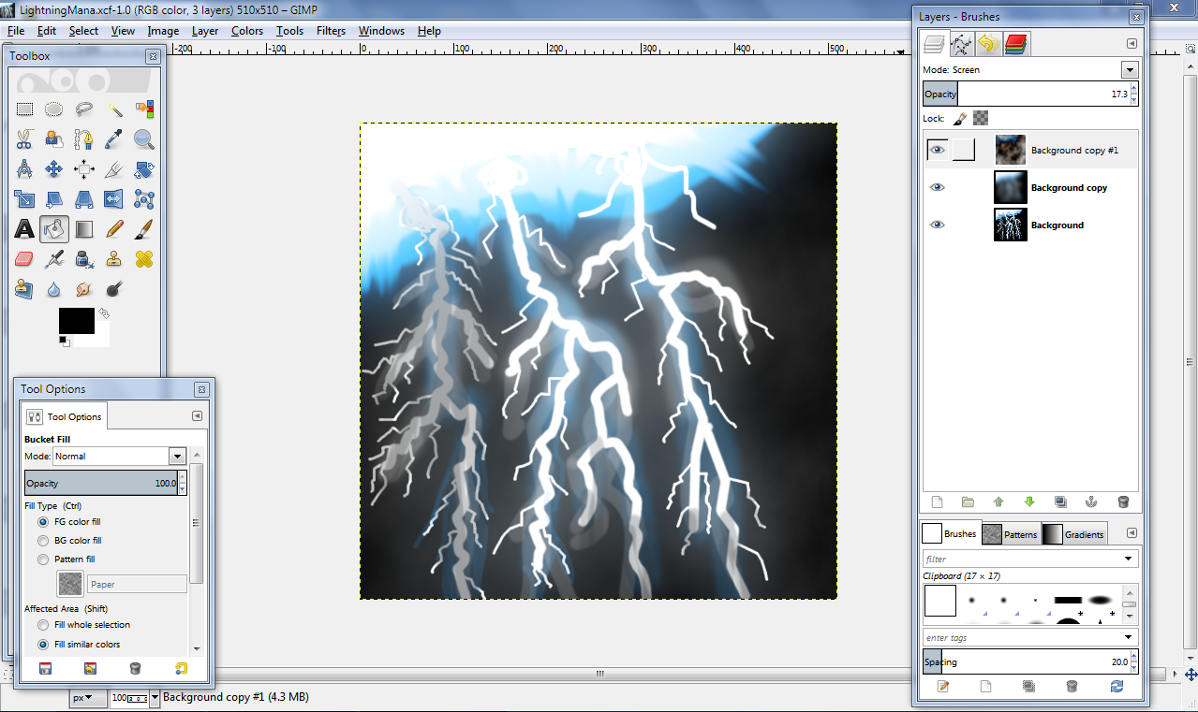Select the Pencil tool
Image resolution: width=1198 pixels, height=712 pixels.
click(114, 229)
